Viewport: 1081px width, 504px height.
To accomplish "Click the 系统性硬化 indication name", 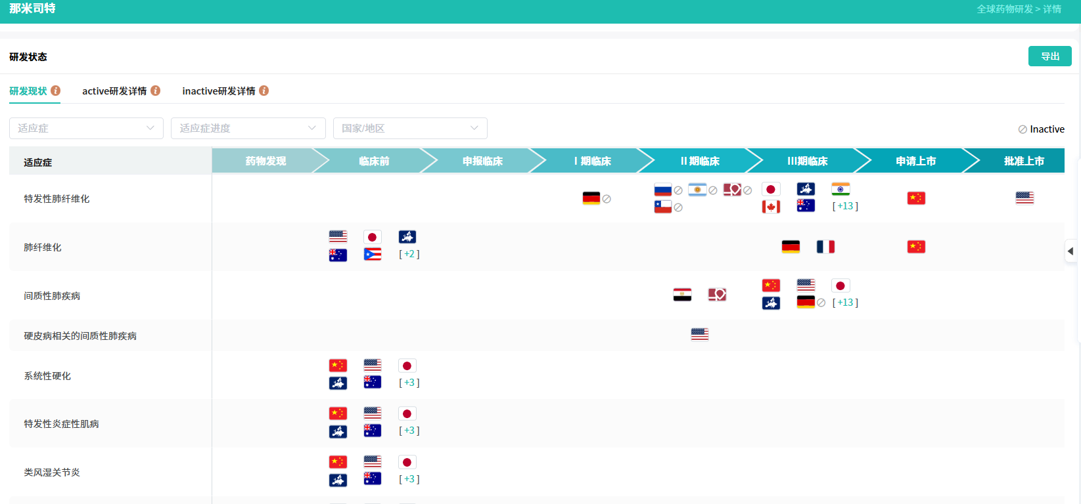I will pos(47,376).
